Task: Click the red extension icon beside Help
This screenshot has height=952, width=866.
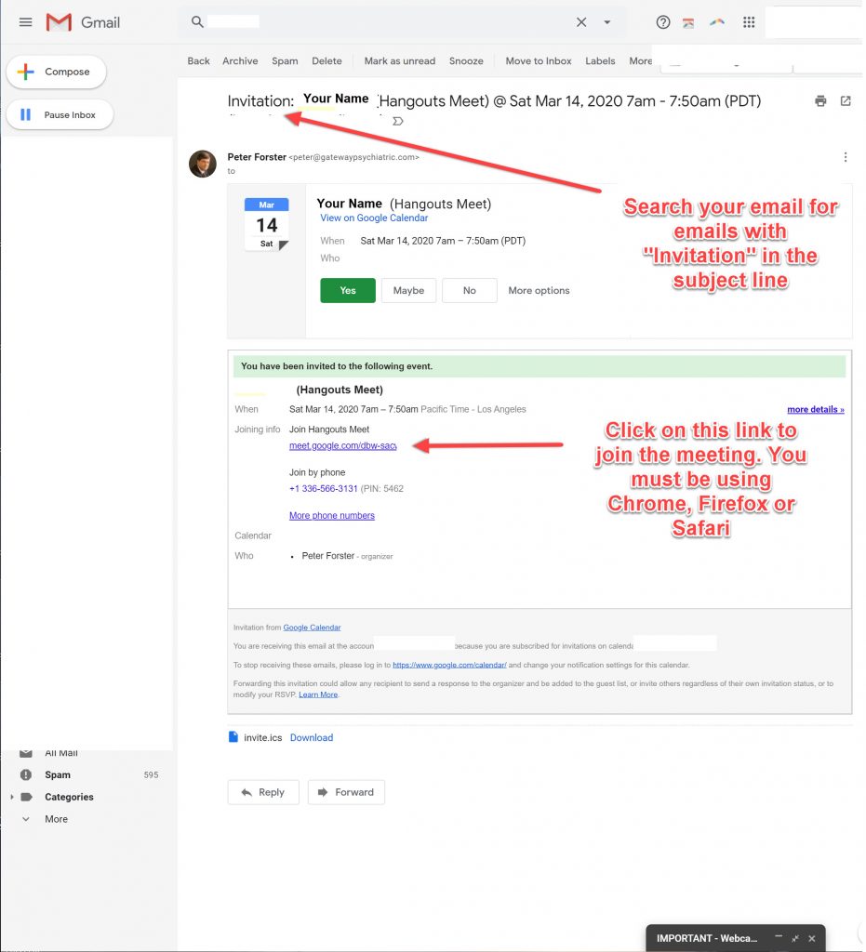Action: click(x=688, y=23)
